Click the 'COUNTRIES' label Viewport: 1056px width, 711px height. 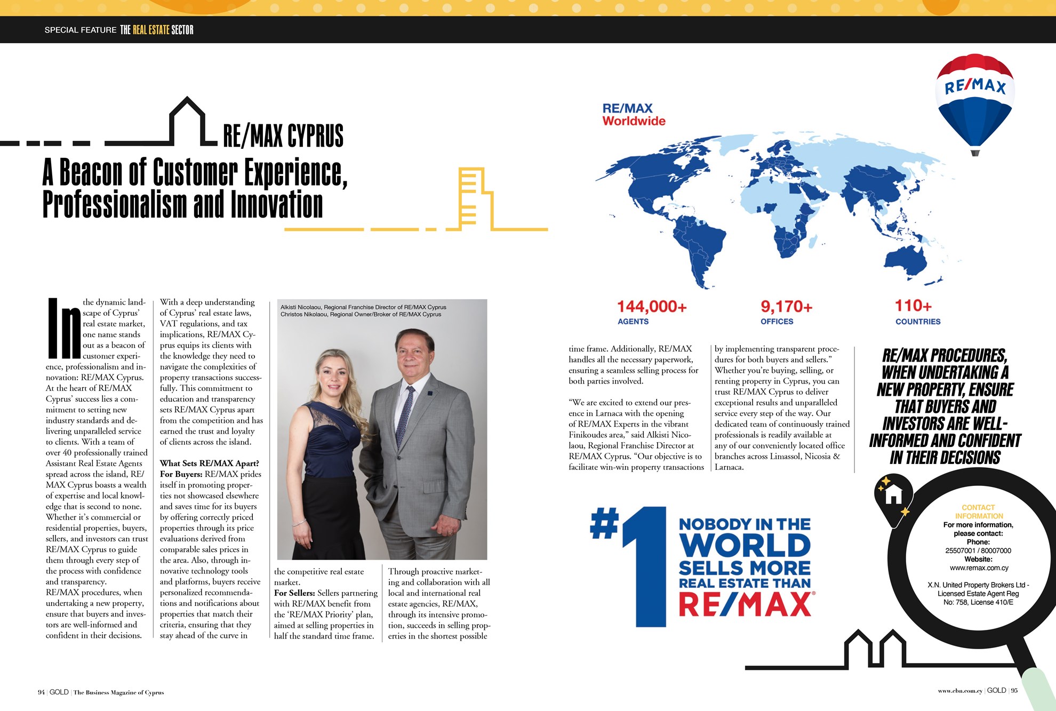point(918,322)
